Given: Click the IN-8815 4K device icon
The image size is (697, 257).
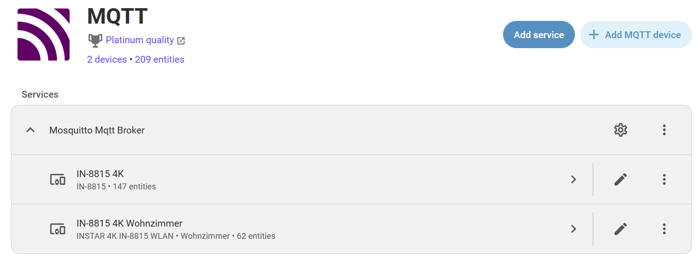Looking at the screenshot, I should click(58, 179).
